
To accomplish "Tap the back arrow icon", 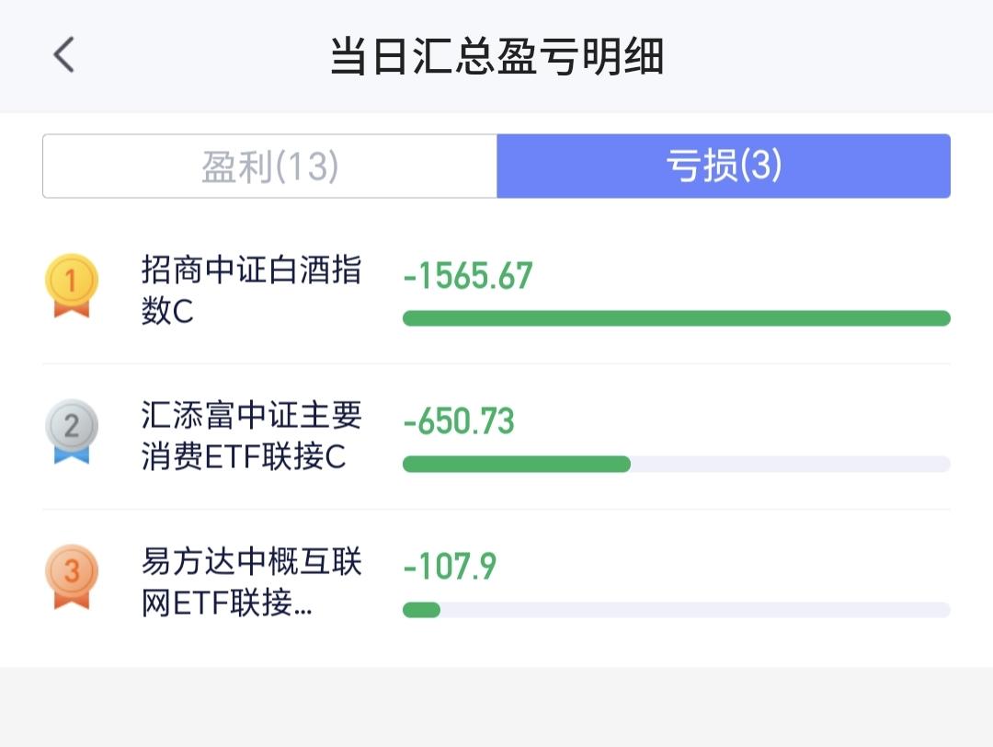I will pyautogui.click(x=64, y=54).
